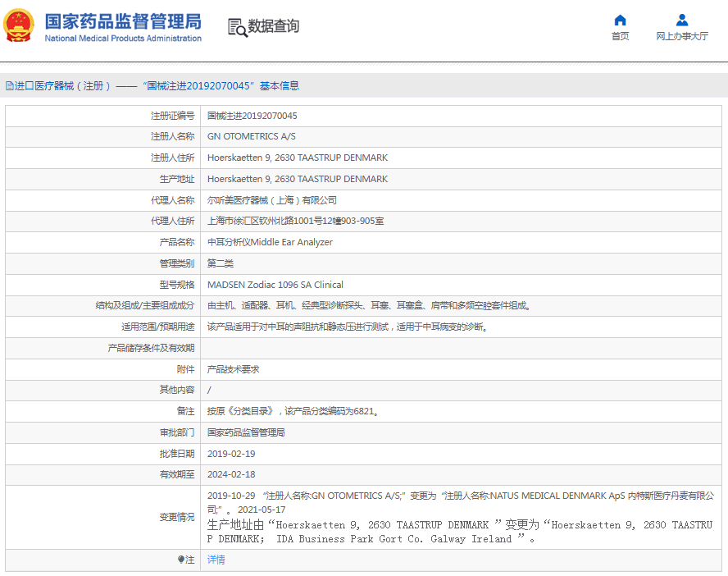
Task: Select expiry date 2024-02-18
Action: 231,475
